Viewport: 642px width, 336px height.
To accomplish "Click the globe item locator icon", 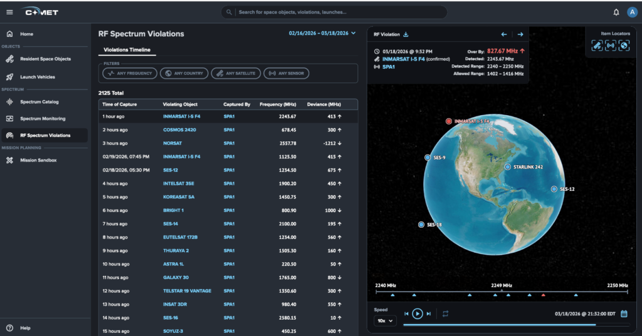I will (624, 45).
